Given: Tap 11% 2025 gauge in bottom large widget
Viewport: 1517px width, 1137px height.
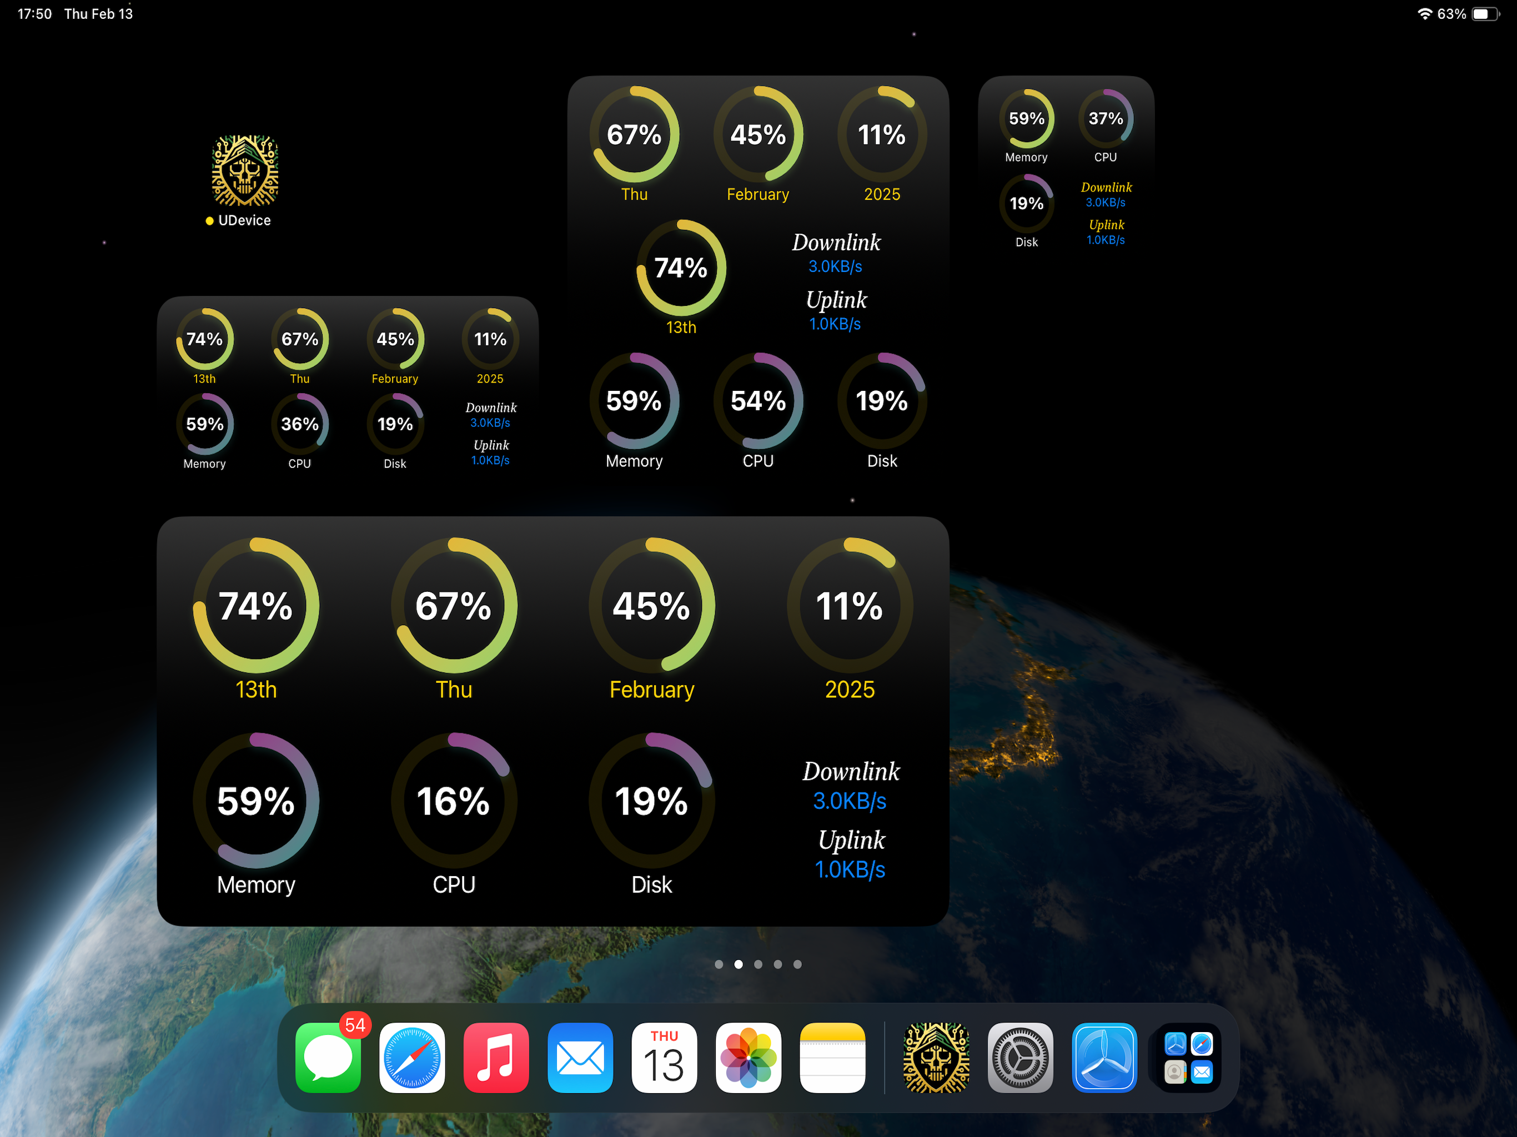Looking at the screenshot, I should coord(850,606).
